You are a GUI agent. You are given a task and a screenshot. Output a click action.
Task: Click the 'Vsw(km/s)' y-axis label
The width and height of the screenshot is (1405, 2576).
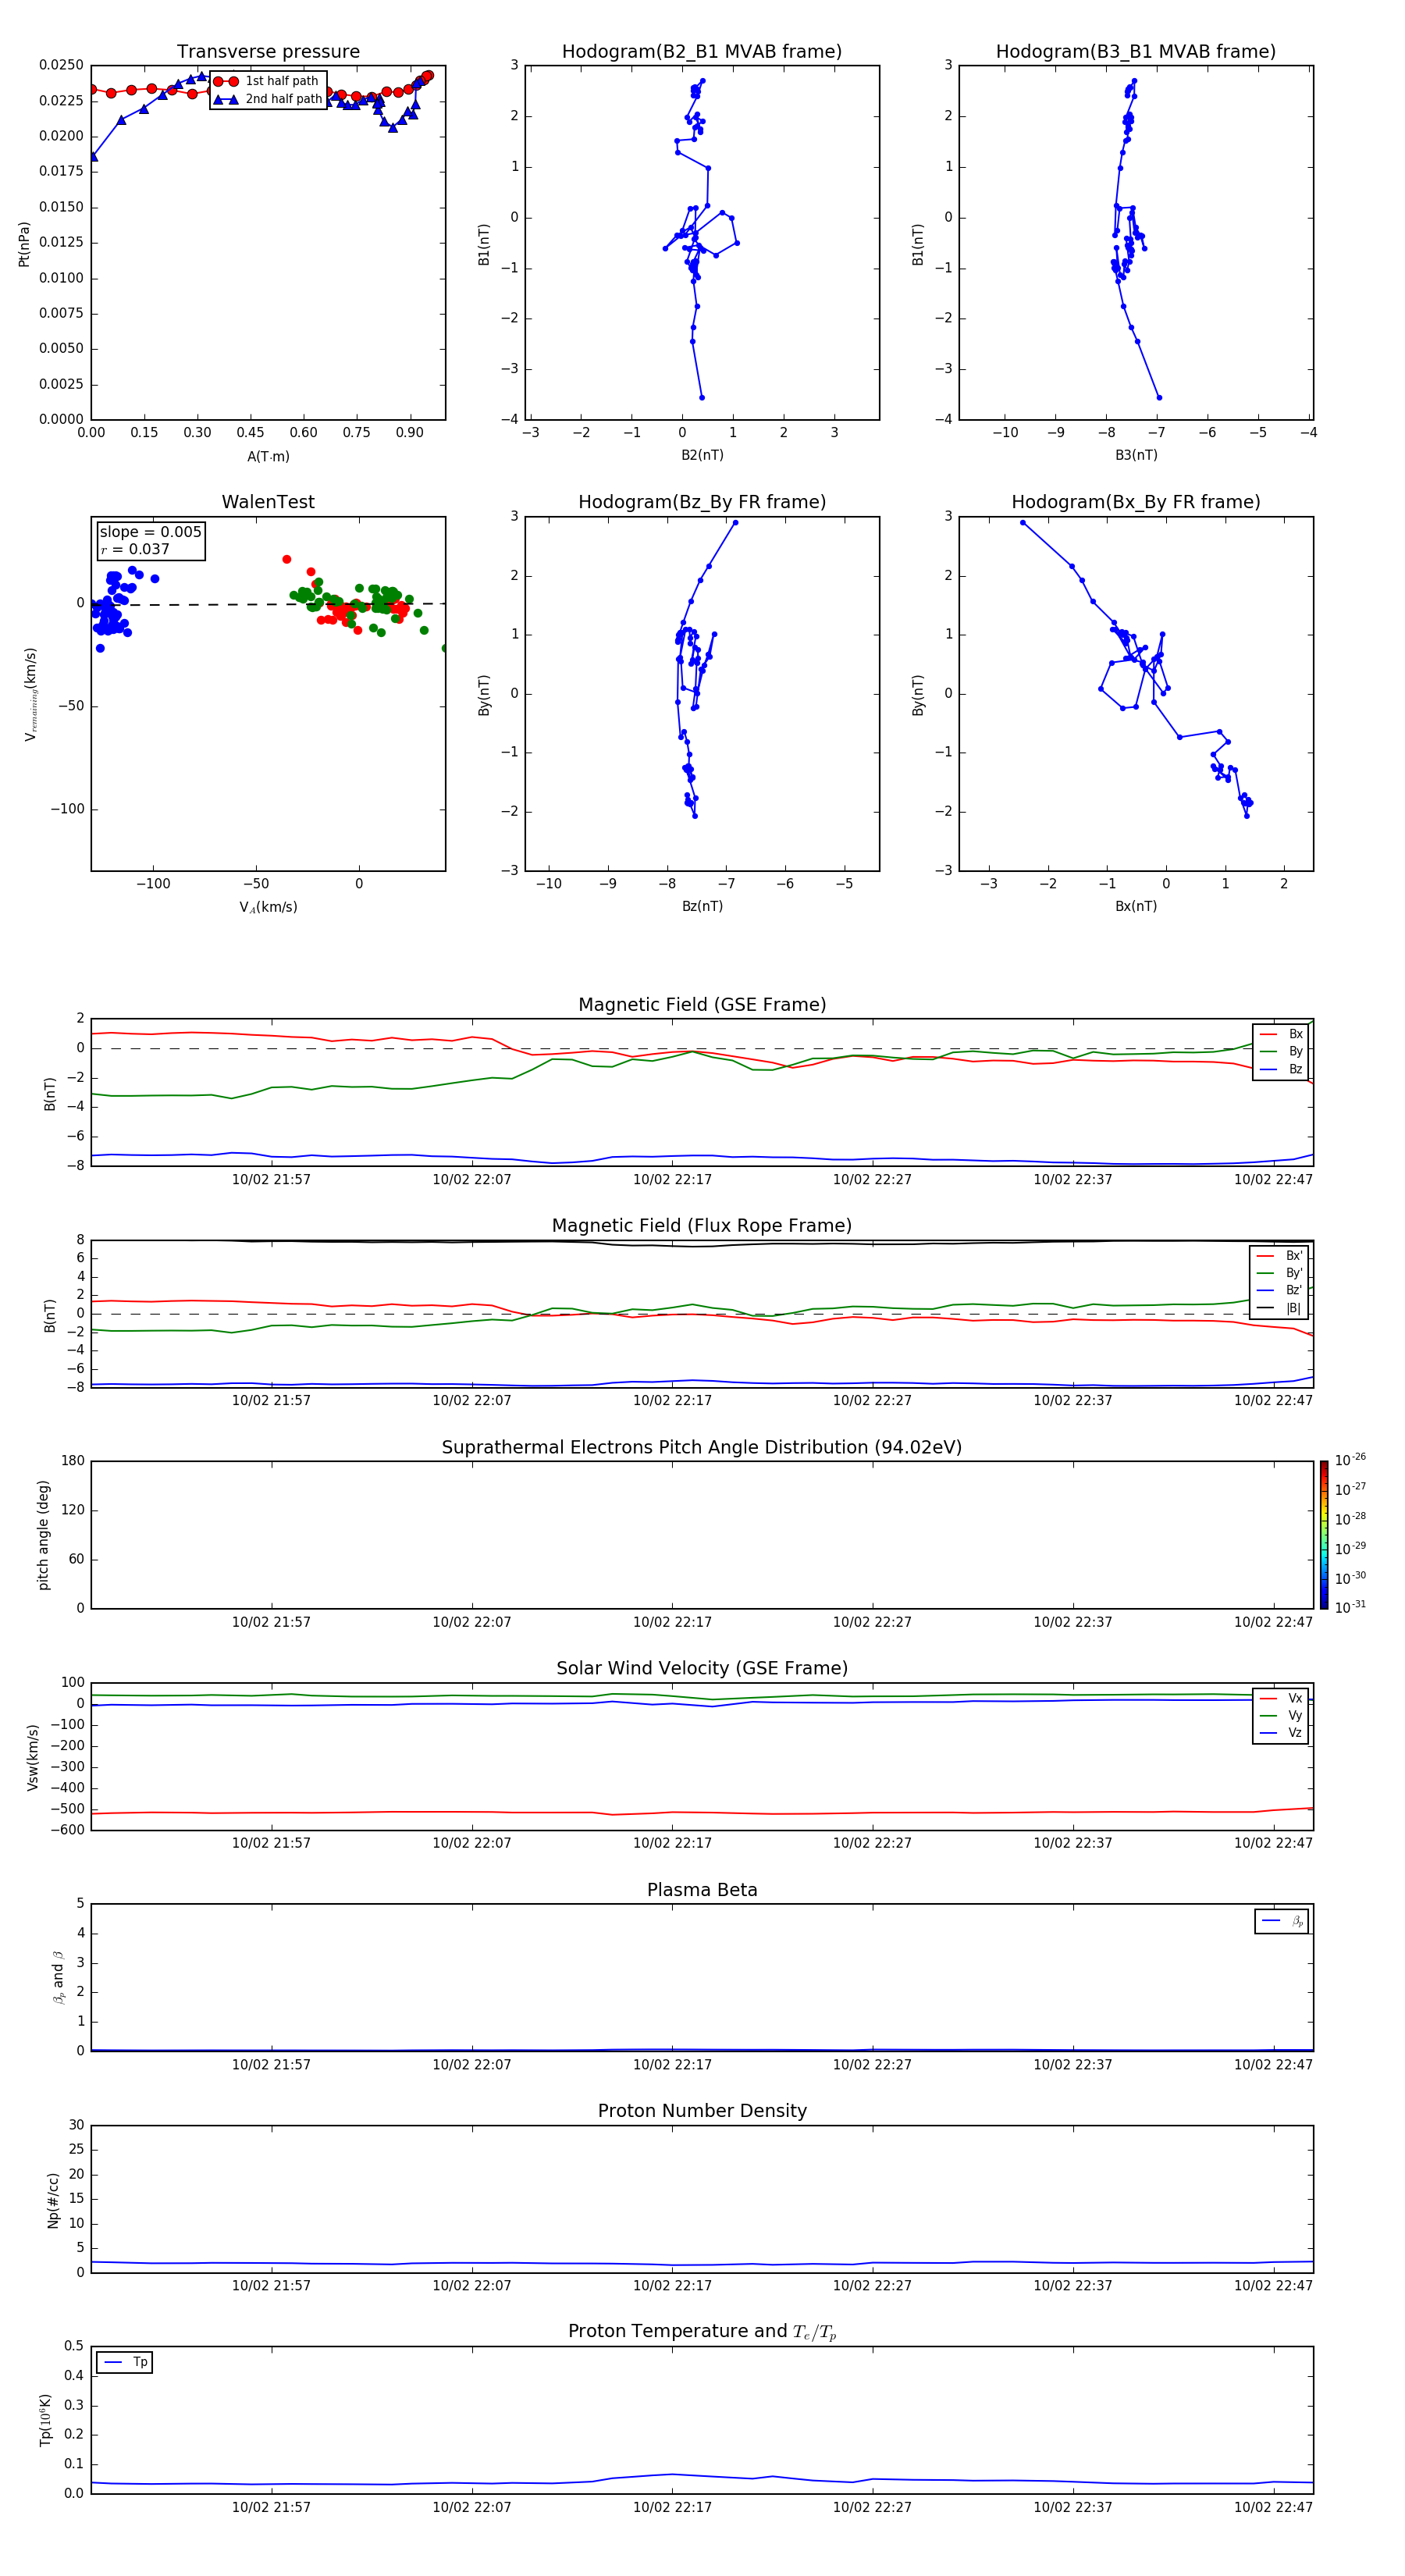tap(33, 1757)
